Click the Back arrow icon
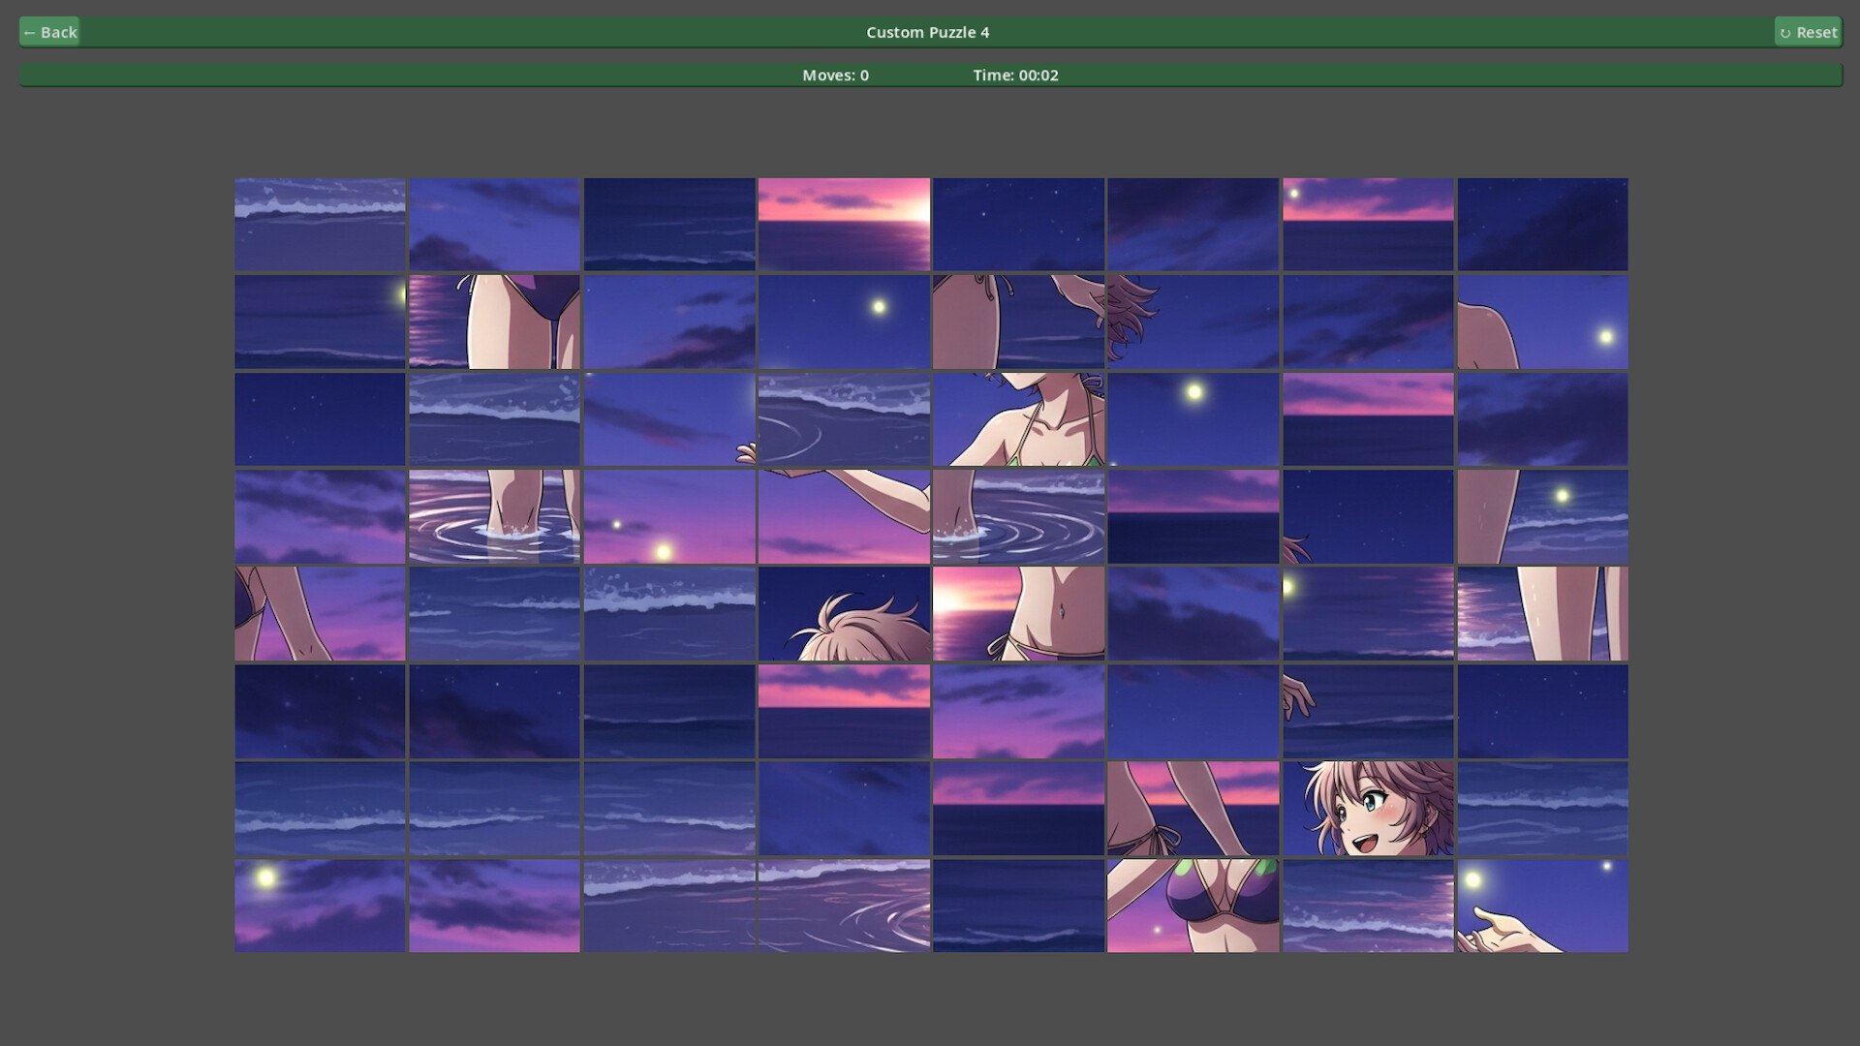 click(x=30, y=31)
